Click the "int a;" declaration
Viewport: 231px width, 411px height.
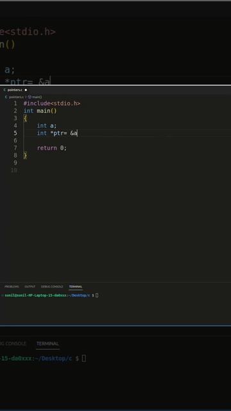click(x=47, y=126)
